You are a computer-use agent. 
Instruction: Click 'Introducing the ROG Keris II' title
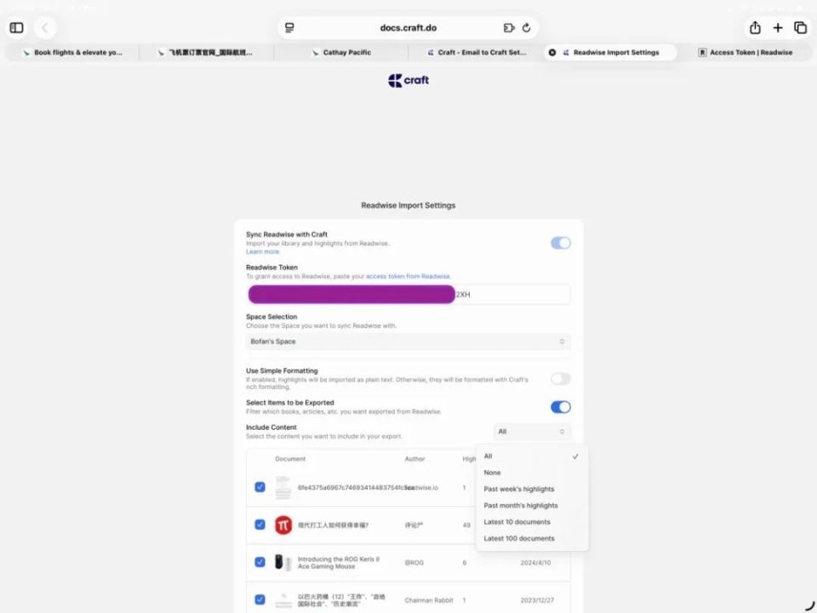click(x=339, y=563)
